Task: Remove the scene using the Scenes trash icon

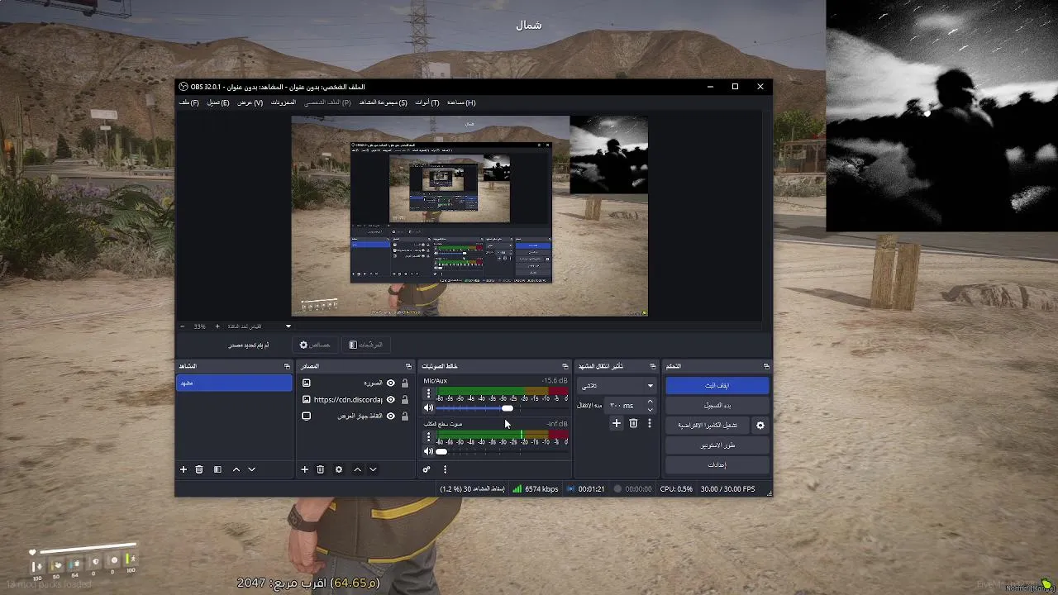Action: click(199, 469)
